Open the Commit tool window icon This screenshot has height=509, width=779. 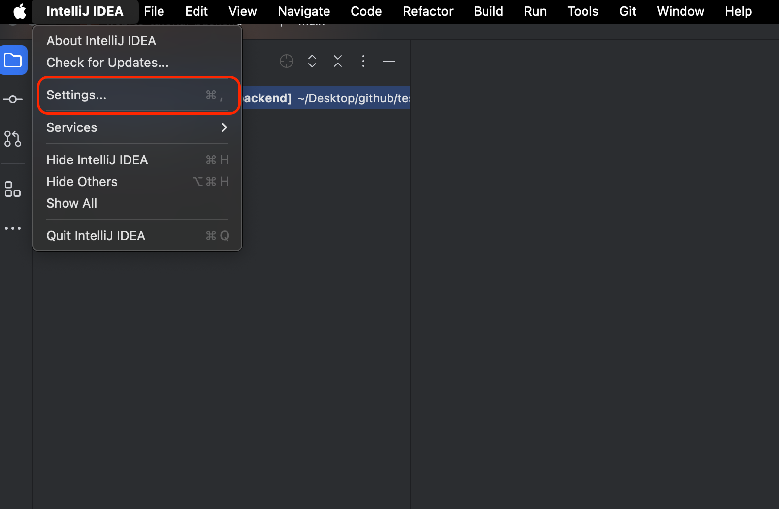(x=13, y=99)
